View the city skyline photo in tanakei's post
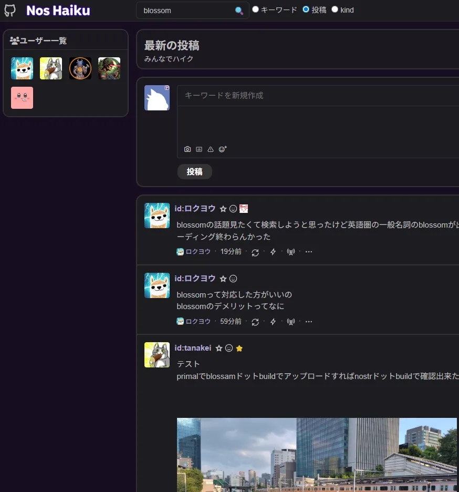This screenshot has height=492, width=459. point(315,455)
